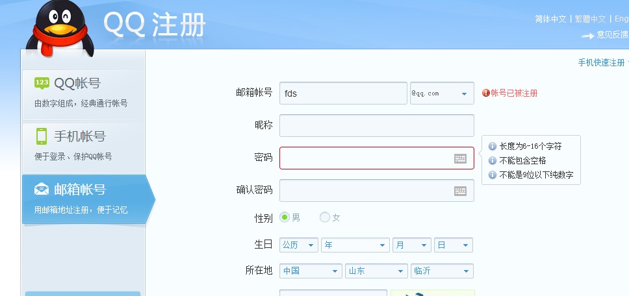
Task: Click the 昵称 nickname input field
Action: [377, 125]
